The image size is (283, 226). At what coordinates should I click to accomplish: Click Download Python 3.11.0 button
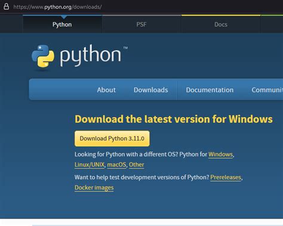112,138
